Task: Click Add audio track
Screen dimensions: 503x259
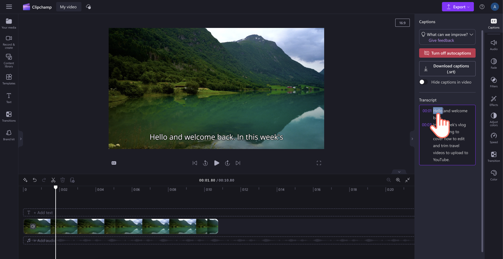Action: tap(44, 241)
